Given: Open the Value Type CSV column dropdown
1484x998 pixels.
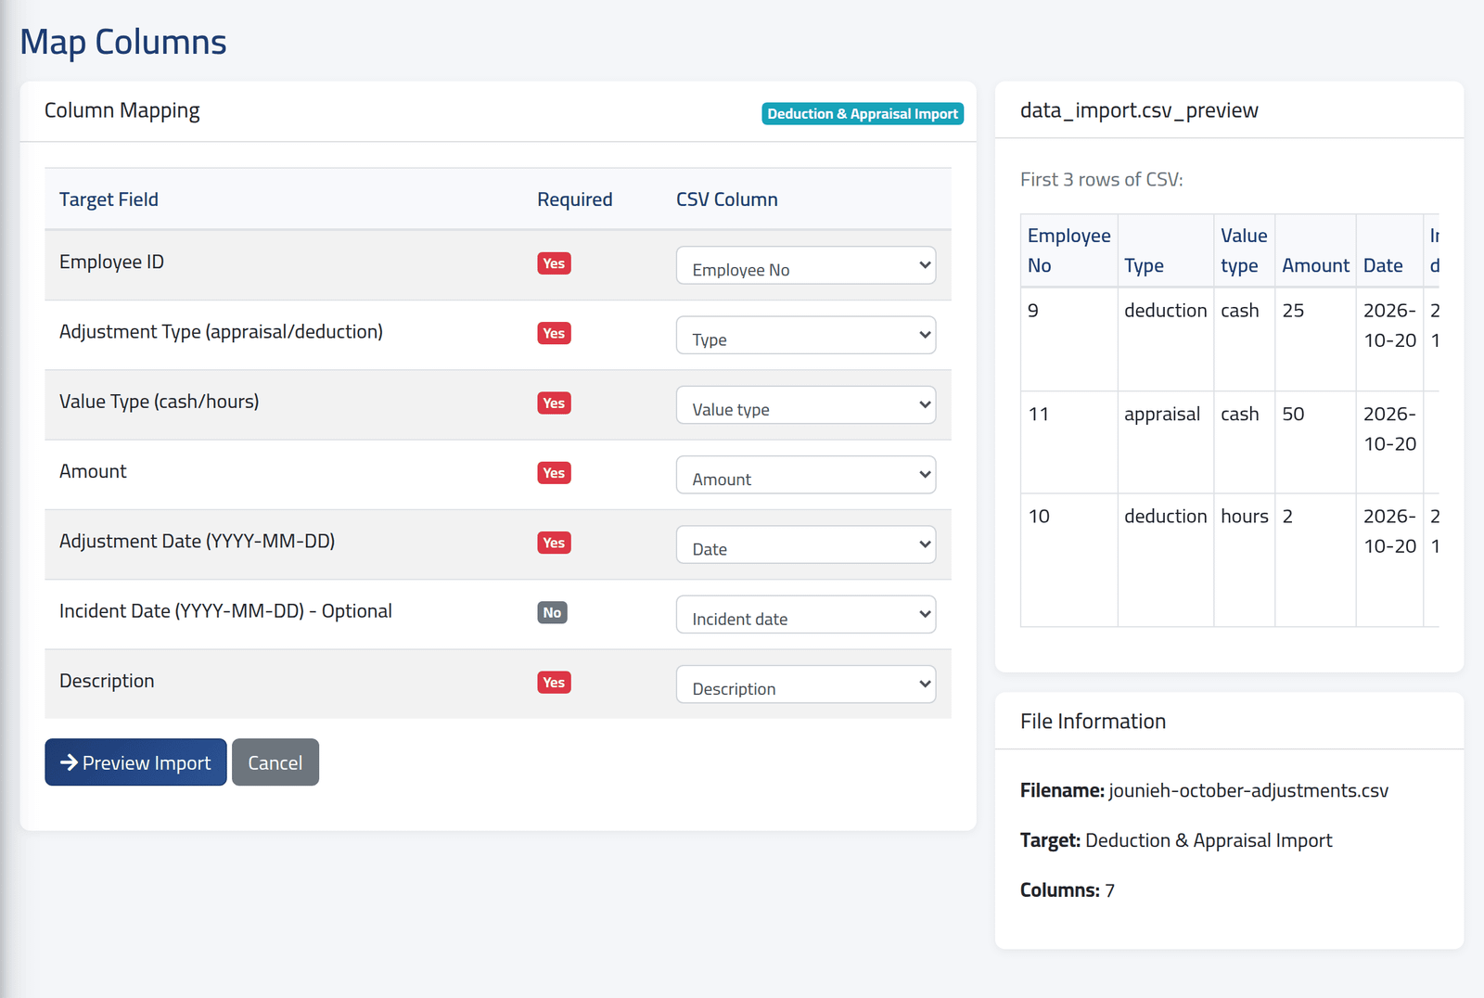Looking at the screenshot, I should (x=805, y=405).
